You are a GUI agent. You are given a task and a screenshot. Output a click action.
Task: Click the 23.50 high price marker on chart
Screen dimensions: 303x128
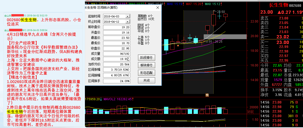coord(221,12)
